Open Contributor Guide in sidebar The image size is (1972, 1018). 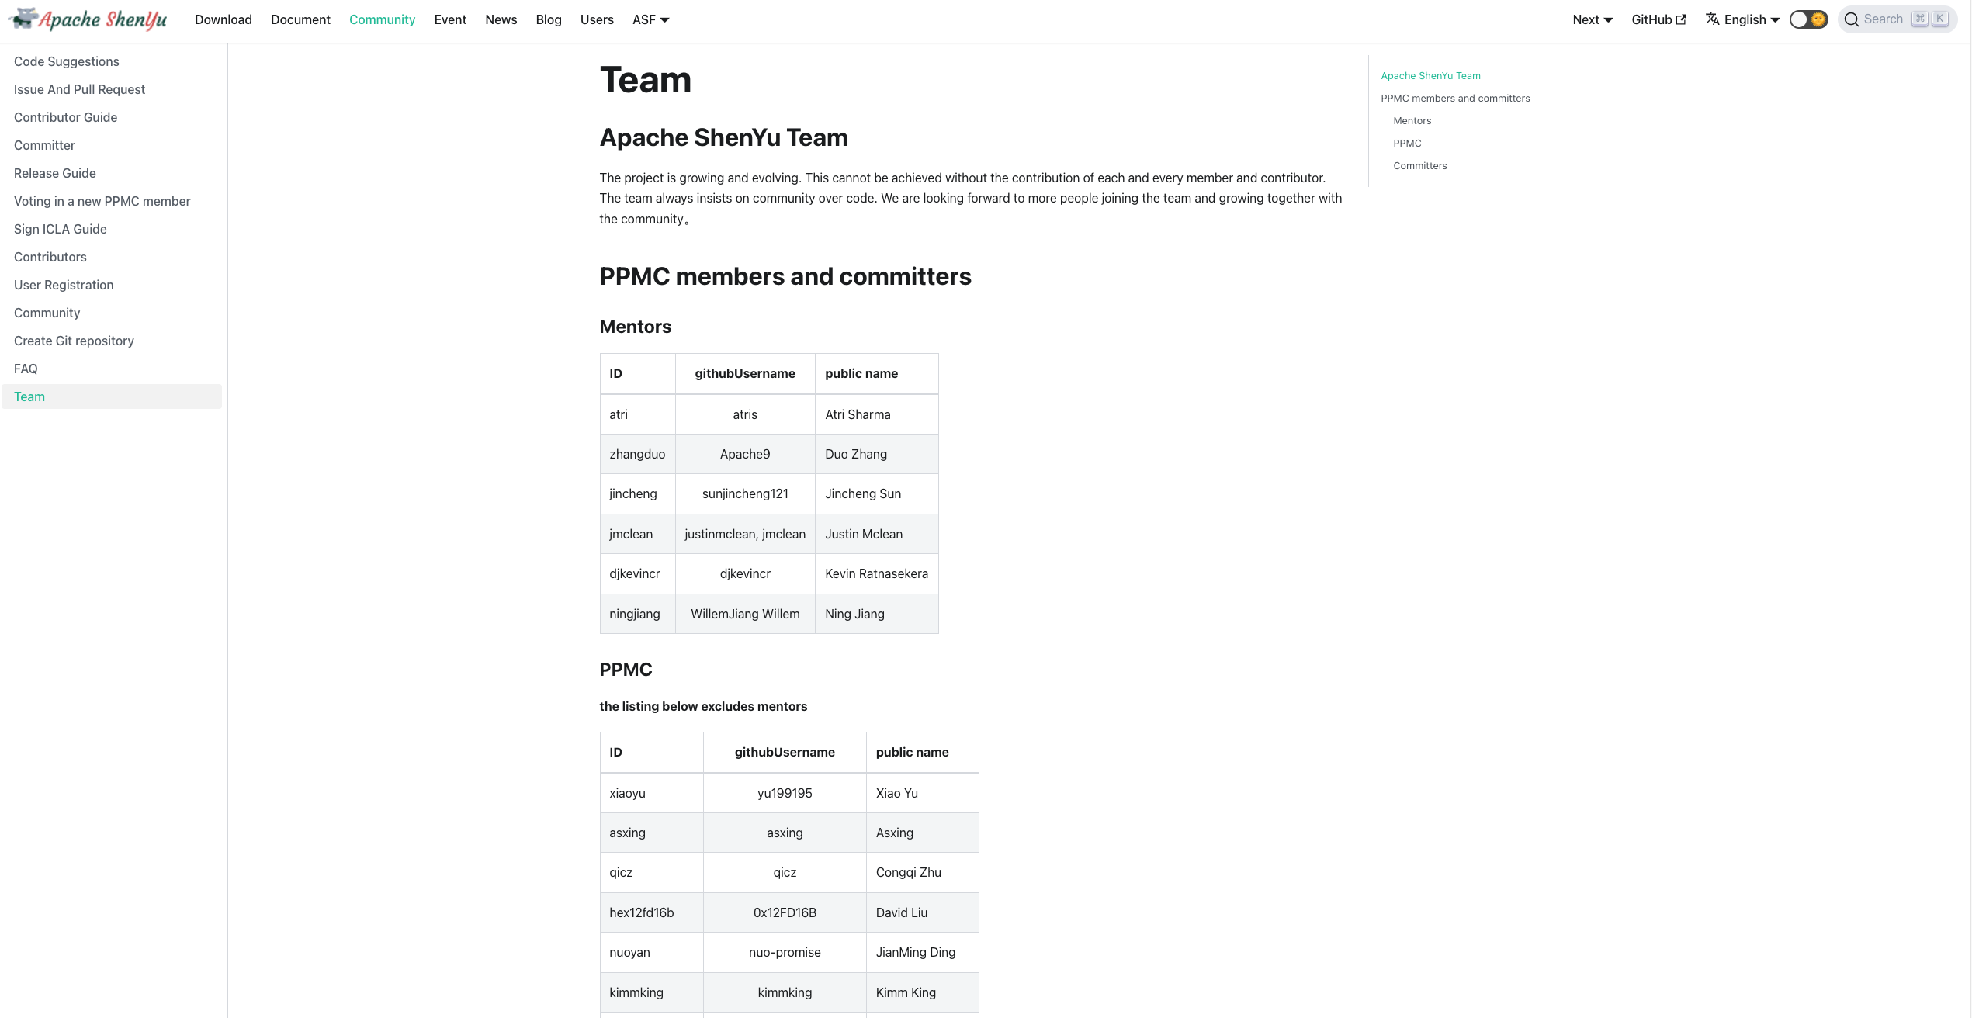[66, 117]
